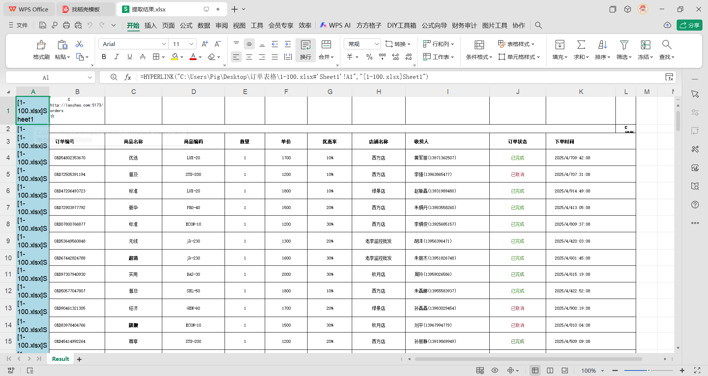The height and width of the screenshot is (376, 708).
Task: Toggle Bold formatting
Action: coord(104,57)
